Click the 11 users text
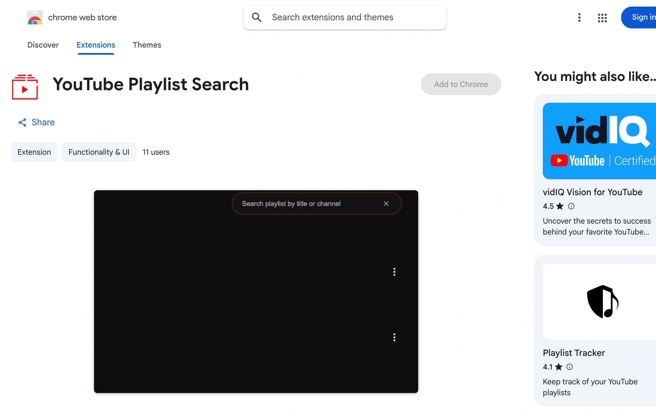This screenshot has height=410, width=656. pyautogui.click(x=156, y=152)
